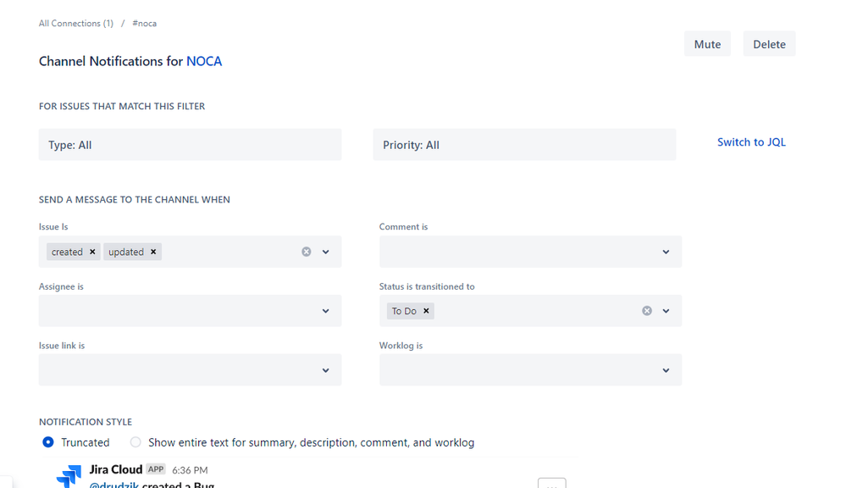Image resolution: width=846 pixels, height=488 pixels.
Task: Clear all values in Issue Is field
Action: [x=307, y=252]
